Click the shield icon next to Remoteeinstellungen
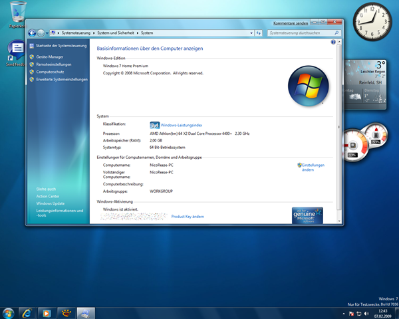The width and height of the screenshot is (399, 319). click(x=31, y=64)
